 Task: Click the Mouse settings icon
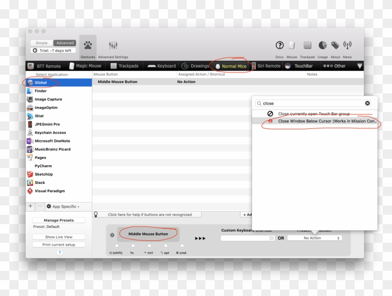pos(291,45)
